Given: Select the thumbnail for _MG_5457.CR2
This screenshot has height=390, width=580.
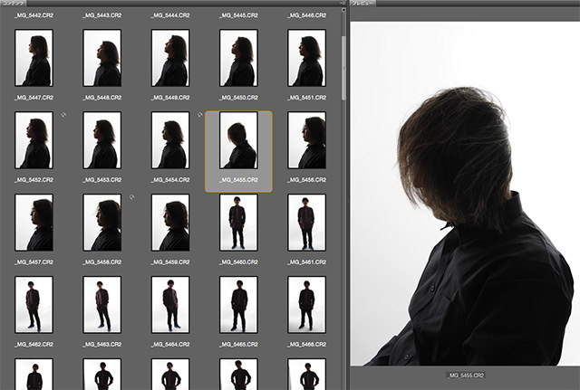Looking at the screenshot, I should [x=34, y=223].
